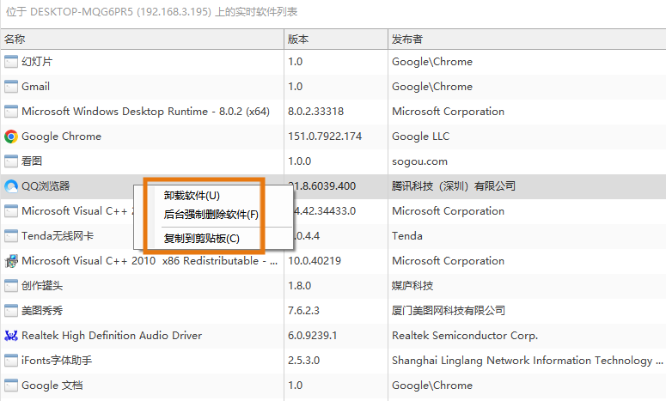Click the Google Chrome logo icon

(x=11, y=137)
